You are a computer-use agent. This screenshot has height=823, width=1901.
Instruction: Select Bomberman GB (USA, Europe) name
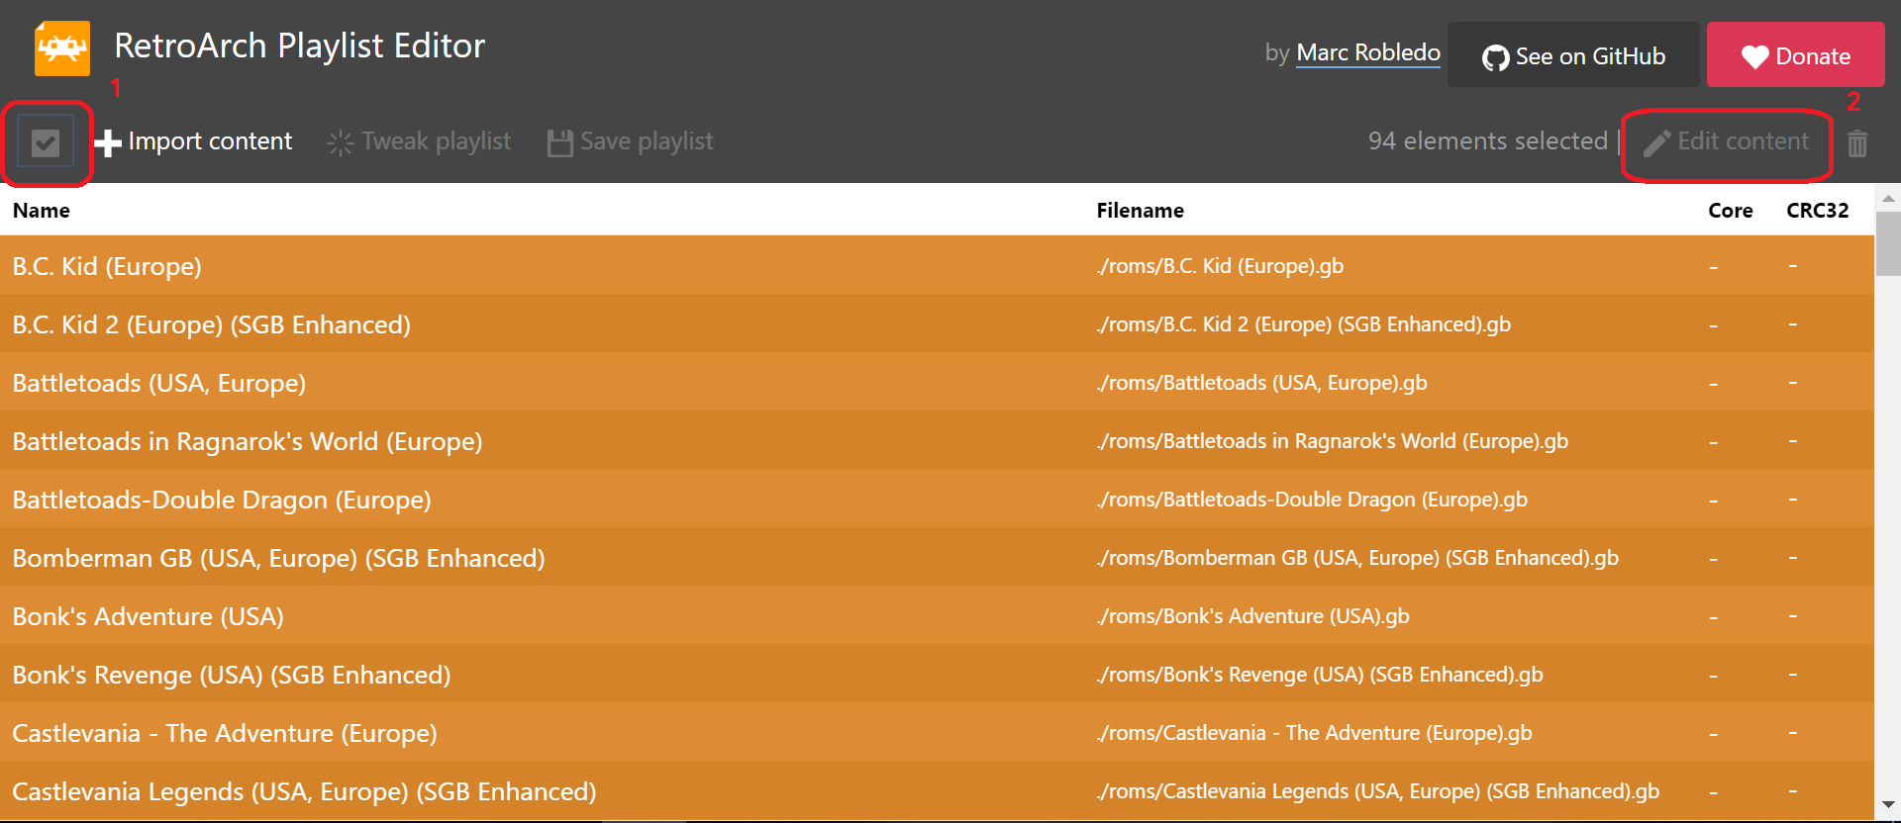[x=278, y=558]
